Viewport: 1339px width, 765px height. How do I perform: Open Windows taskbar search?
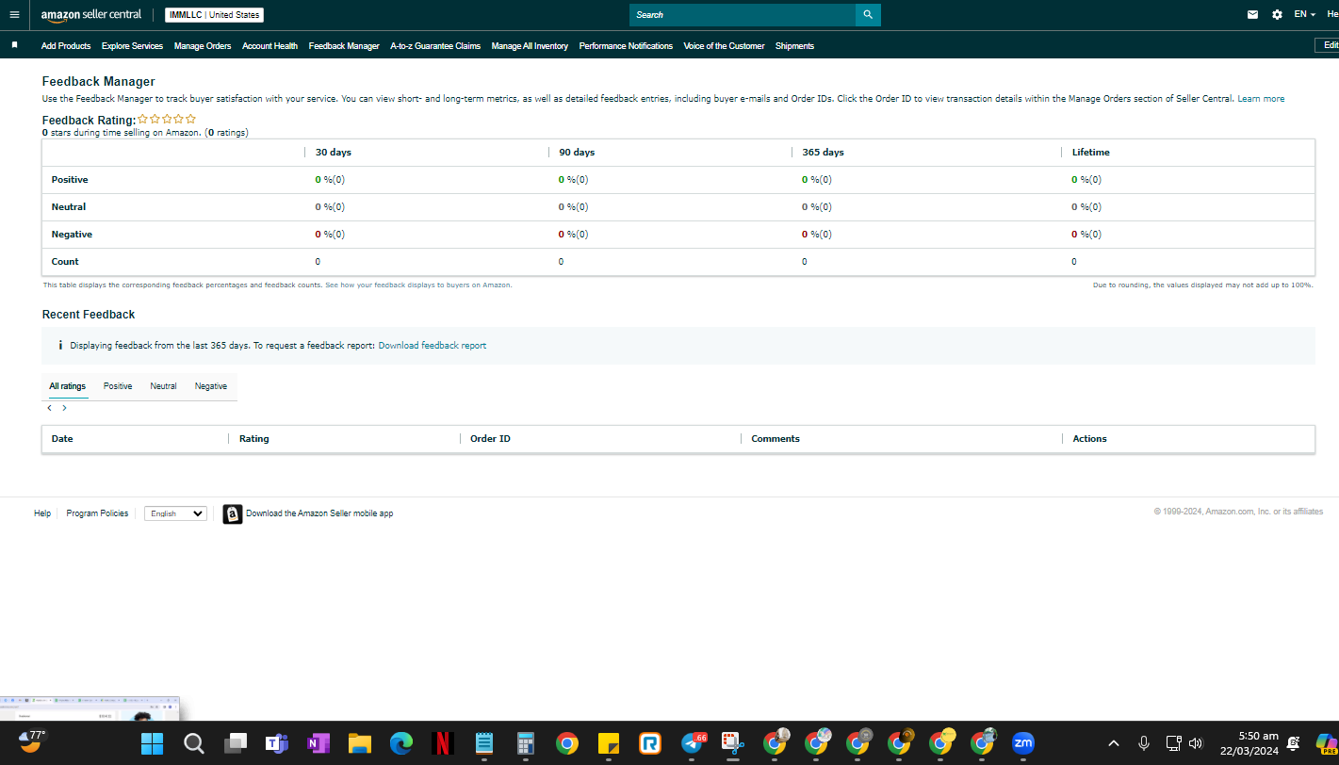[x=193, y=743]
